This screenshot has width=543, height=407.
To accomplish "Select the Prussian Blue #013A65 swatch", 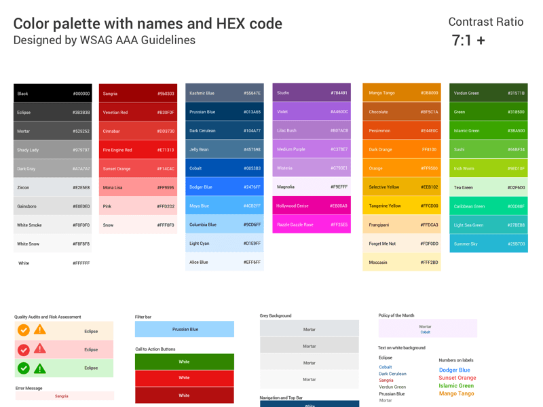I will pos(225,111).
